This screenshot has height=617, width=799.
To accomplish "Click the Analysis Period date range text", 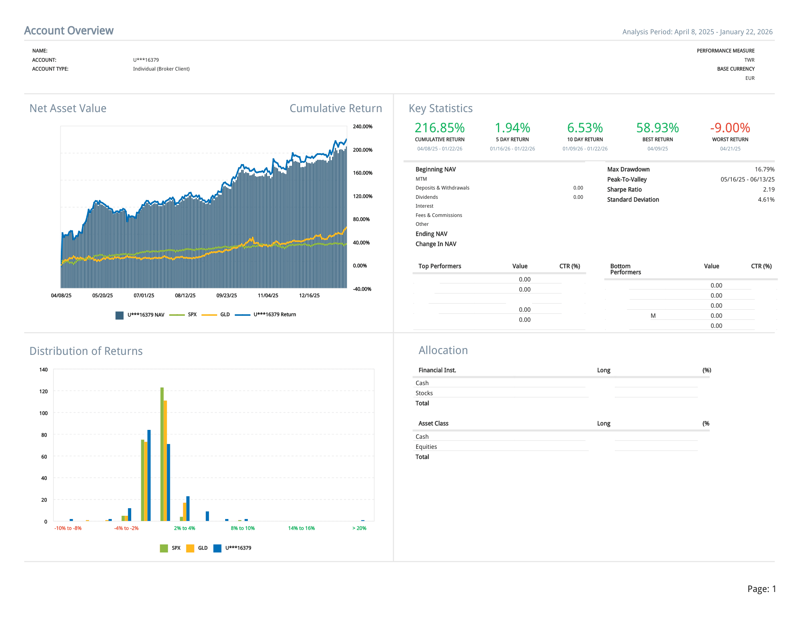I will 697,32.
